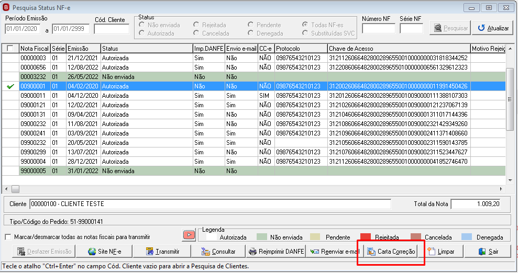
Task: Click the Status column header
Action: pos(147,49)
